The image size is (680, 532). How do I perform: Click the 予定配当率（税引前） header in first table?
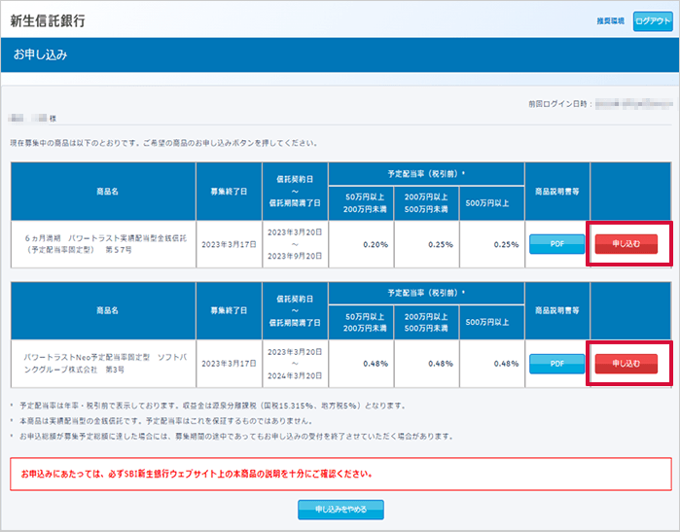point(426,174)
